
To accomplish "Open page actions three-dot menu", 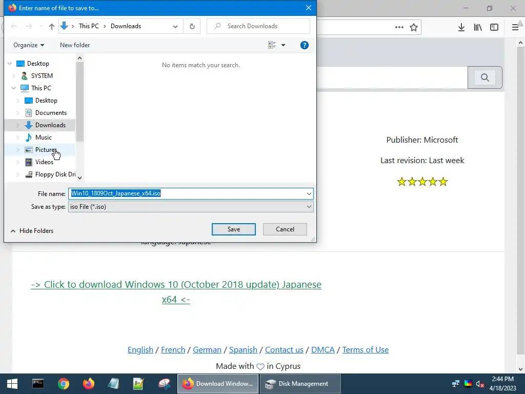I will tap(399, 27).
